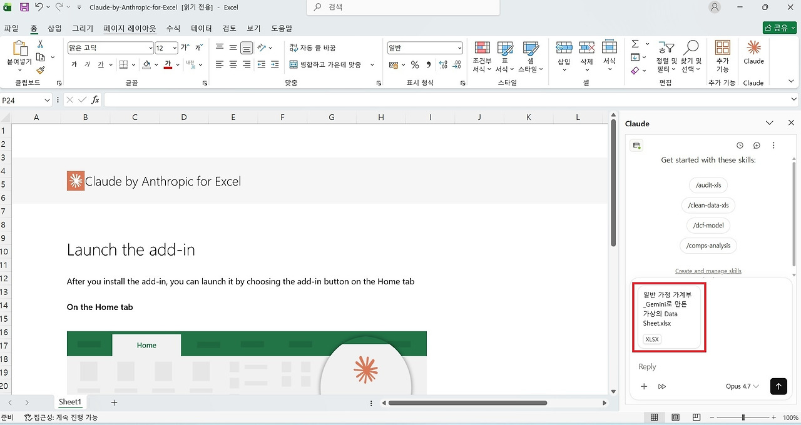This screenshot has width=801, height=425.
Task: Click the fill color bucket icon
Action: [146, 64]
